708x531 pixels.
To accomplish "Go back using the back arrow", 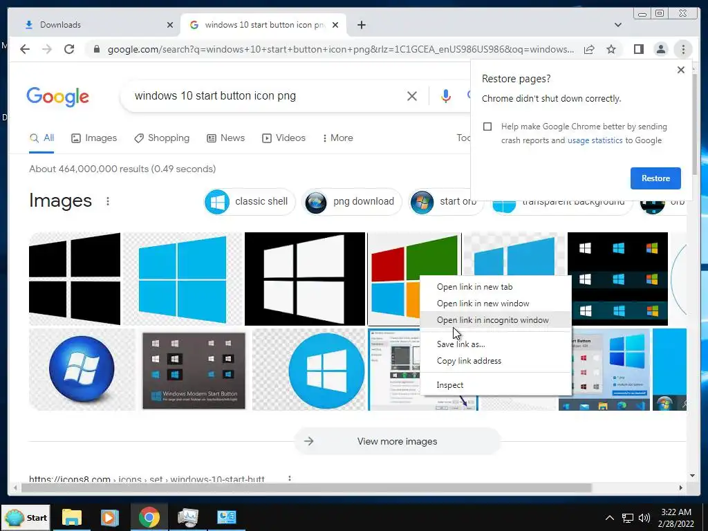I will pyautogui.click(x=25, y=49).
